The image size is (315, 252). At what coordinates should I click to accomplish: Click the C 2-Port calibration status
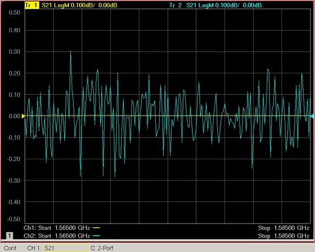tap(102, 248)
